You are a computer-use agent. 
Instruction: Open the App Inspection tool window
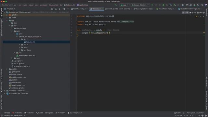pos(75,113)
